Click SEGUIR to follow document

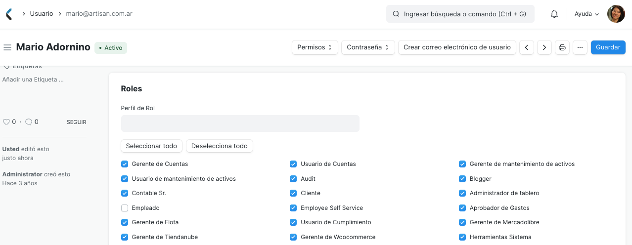pos(77,122)
